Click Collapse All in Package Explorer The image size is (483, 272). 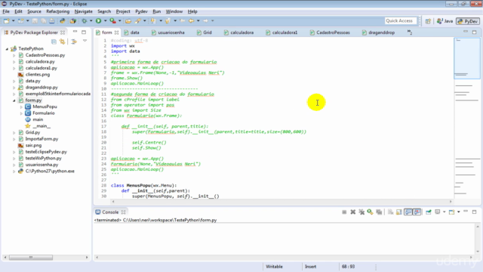click(x=54, y=42)
